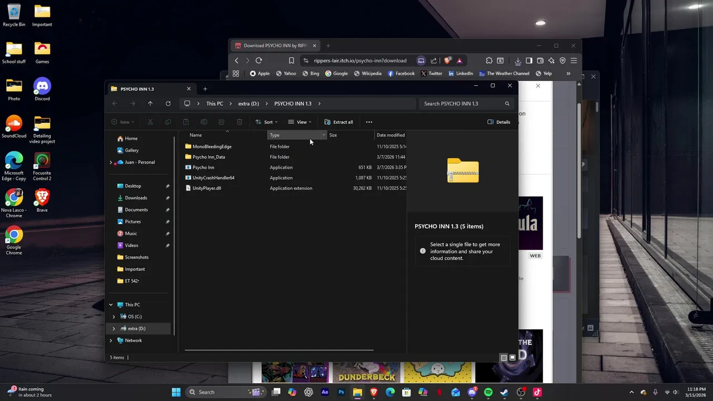Open a new tab in Brave browser
The image size is (713, 401).
tap(328, 46)
